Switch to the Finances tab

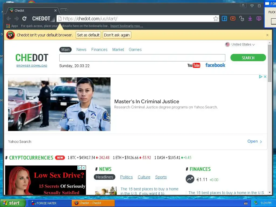(99, 50)
